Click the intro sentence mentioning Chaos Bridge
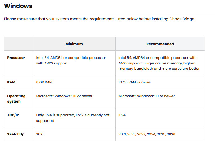This screenshot has height=155, width=215. [x=100, y=19]
